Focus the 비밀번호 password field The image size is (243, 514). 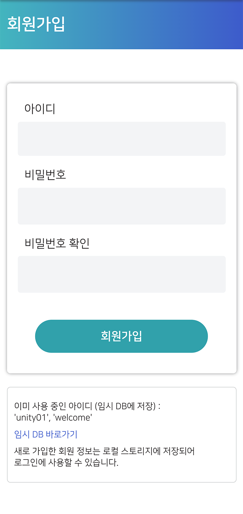(x=122, y=206)
